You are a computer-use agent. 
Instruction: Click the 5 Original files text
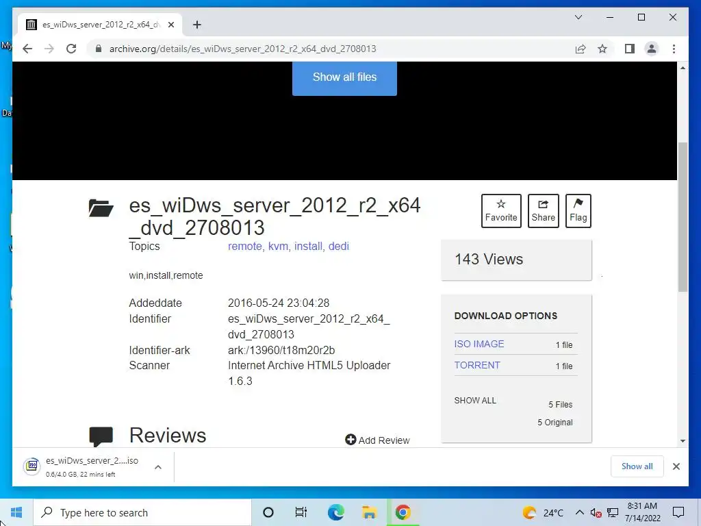pyautogui.click(x=555, y=422)
